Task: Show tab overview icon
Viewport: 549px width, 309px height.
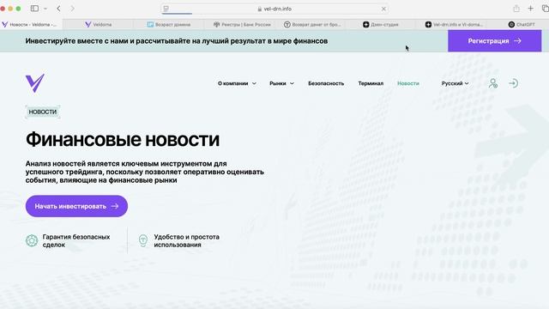Action: [x=546, y=9]
